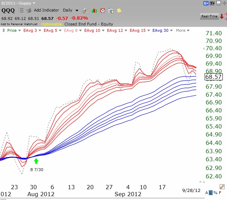Click the Sep 2012 time axis label
The width and height of the screenshot is (227, 200).
coord(128,194)
